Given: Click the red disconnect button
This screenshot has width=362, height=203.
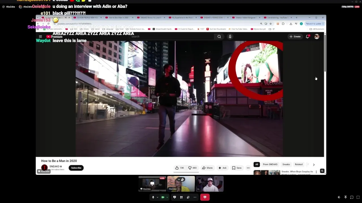Looking at the screenshot, I should [x=205, y=197].
